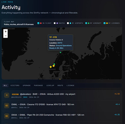Click the +1.52 reward value
This screenshot has height=124, width=125.
point(117,94)
